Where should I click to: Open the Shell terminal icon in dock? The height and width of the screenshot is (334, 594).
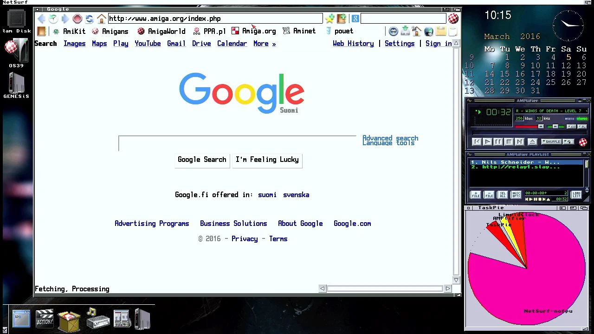[21, 319]
